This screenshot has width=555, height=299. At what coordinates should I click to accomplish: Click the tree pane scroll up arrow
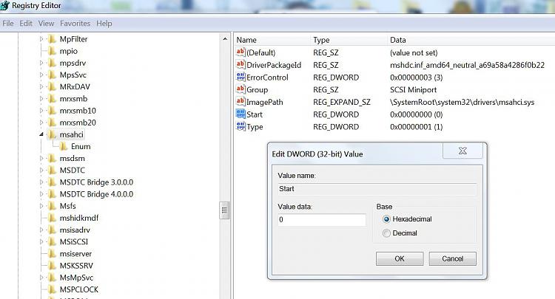click(225, 39)
